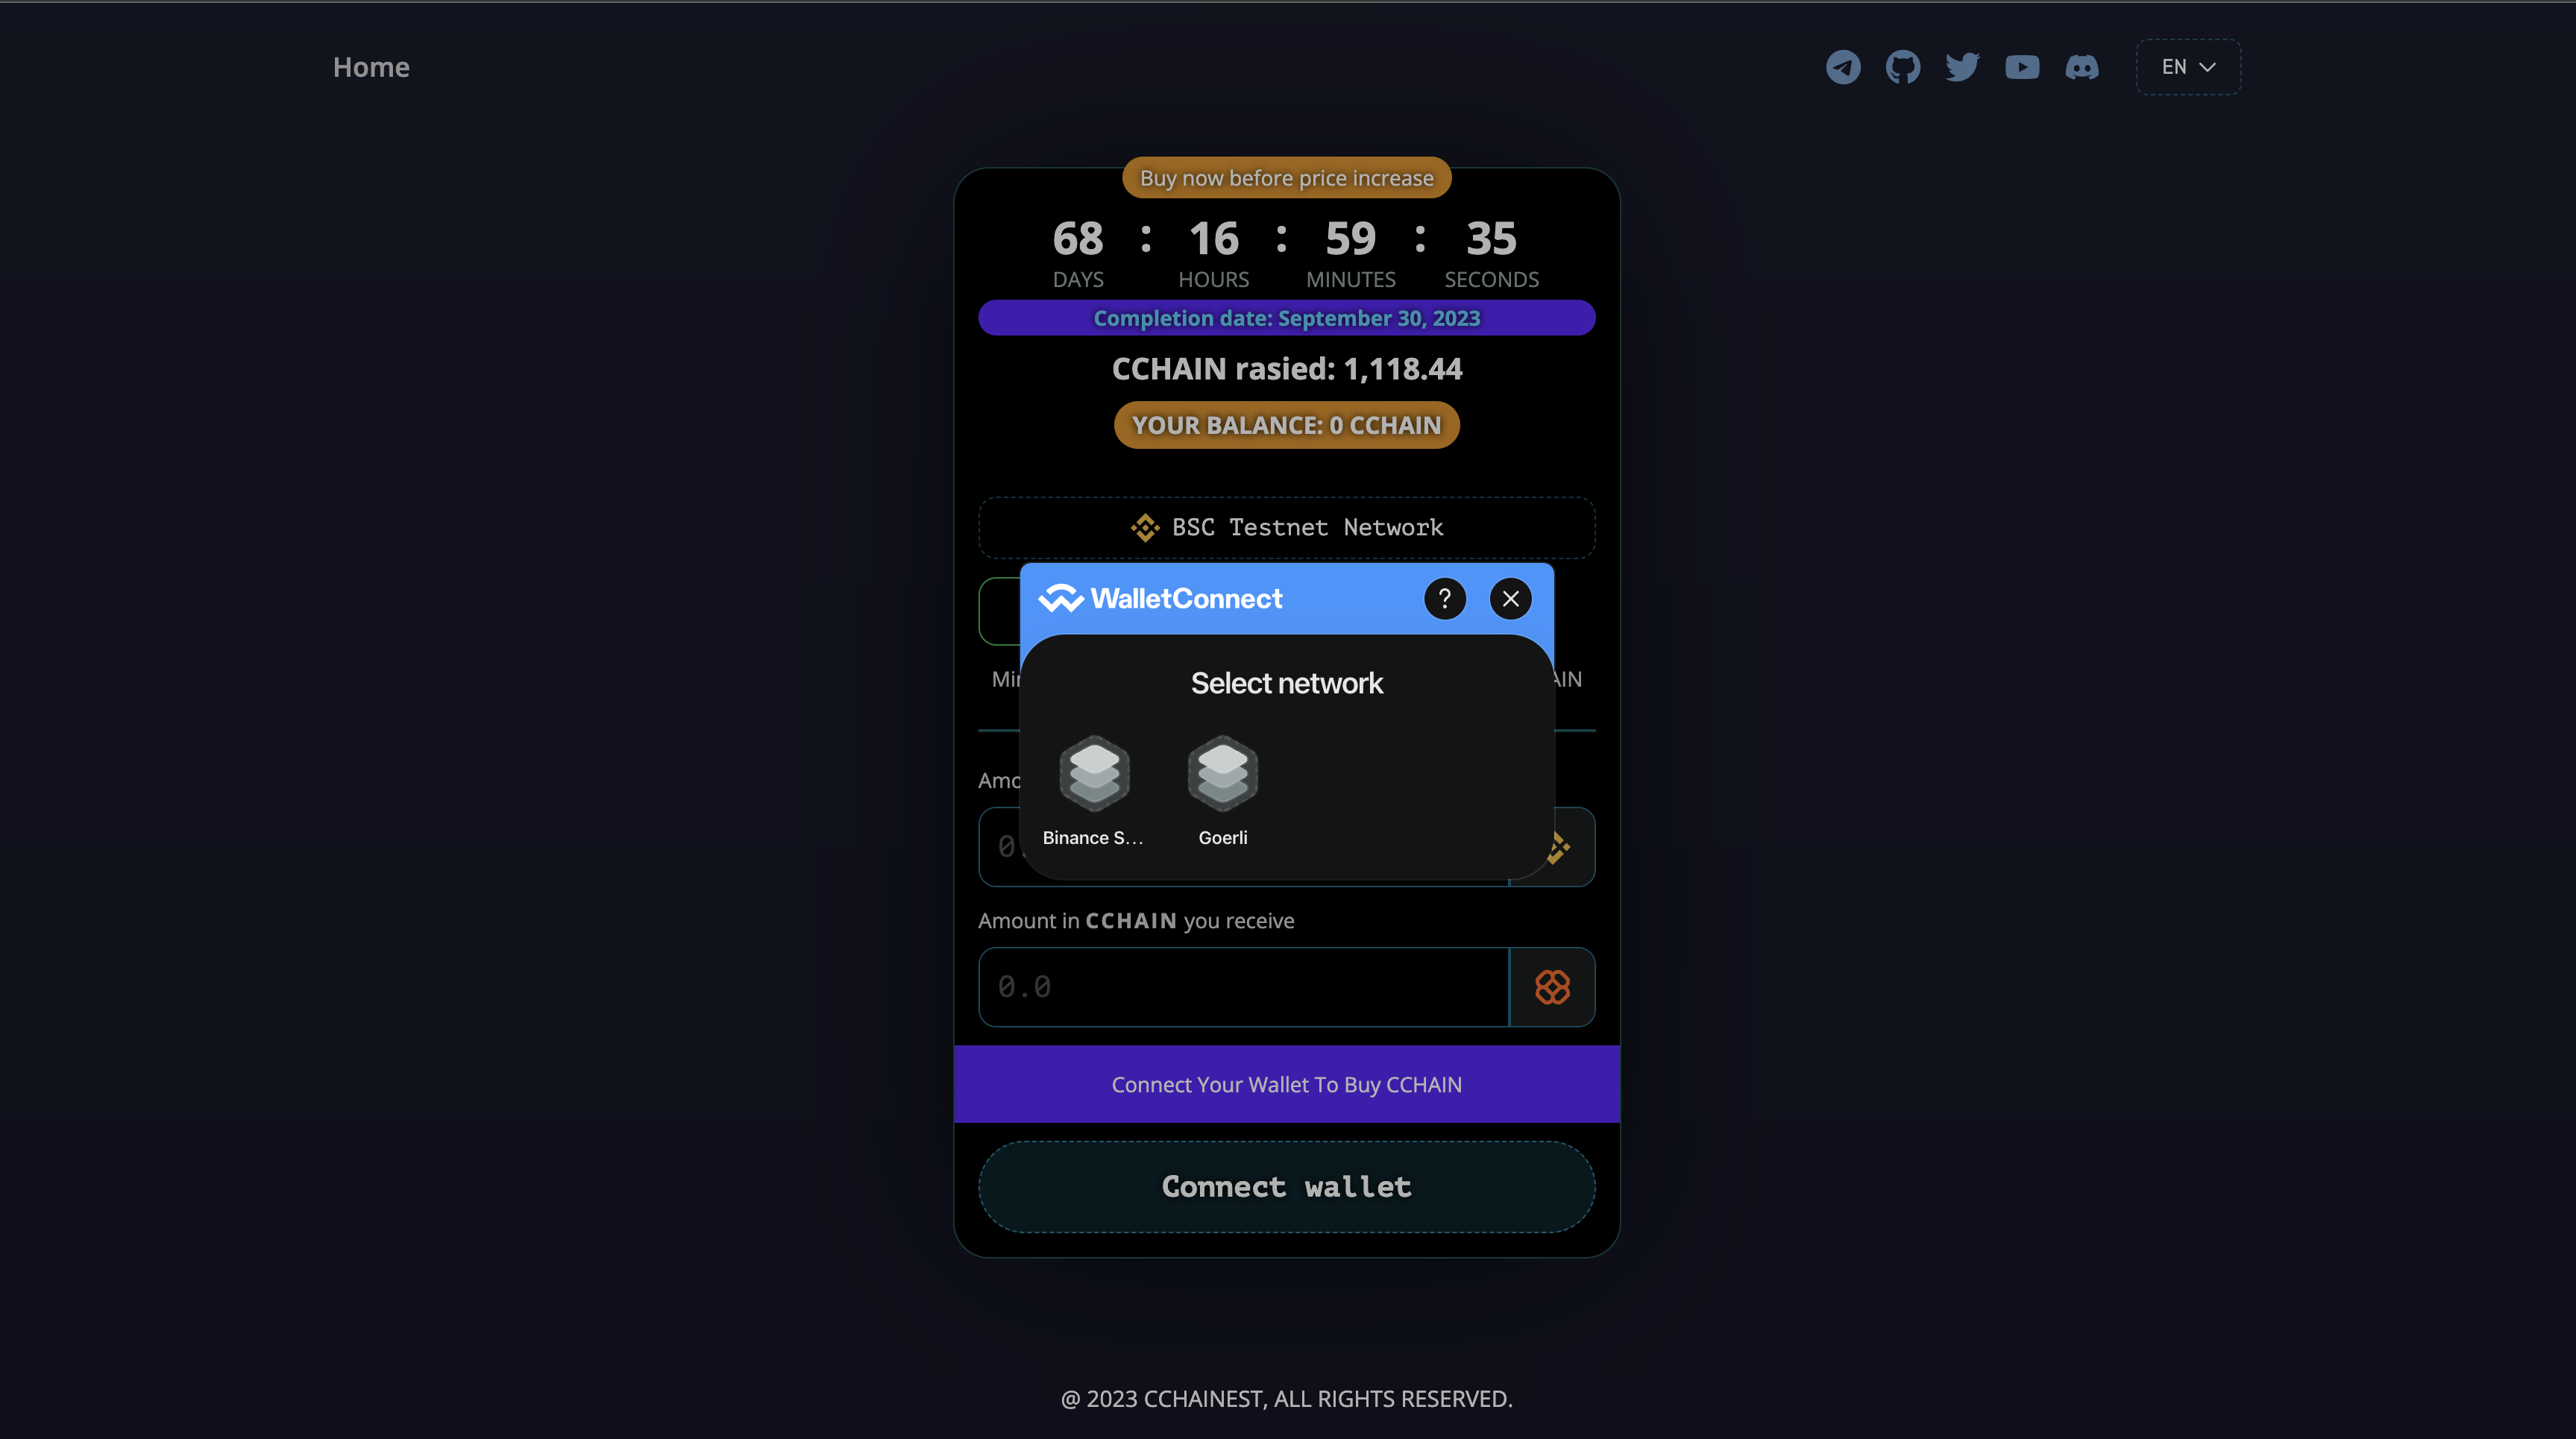Viewport: 2576px width, 1439px height.
Task: Click Connect Your Wallet To Buy CCHAIN
Action: coord(1288,1083)
